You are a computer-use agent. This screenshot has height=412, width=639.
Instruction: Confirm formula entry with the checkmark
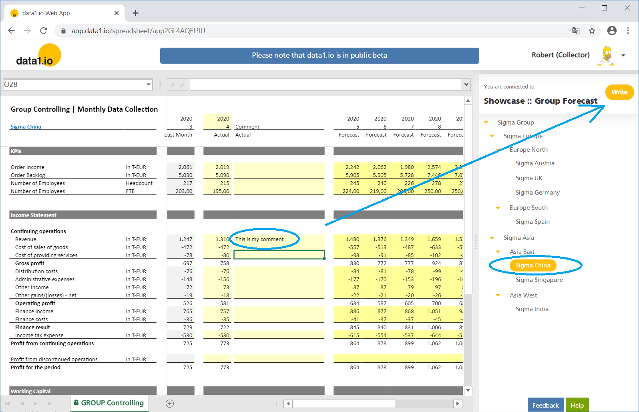[182, 84]
